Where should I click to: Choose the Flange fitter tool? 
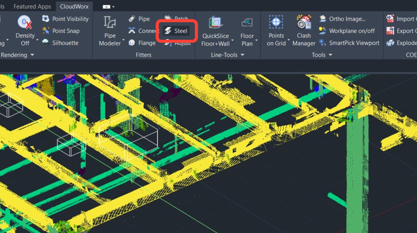pos(142,43)
